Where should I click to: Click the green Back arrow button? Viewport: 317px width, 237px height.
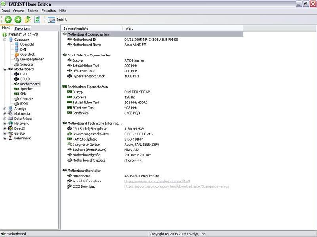point(8,19)
